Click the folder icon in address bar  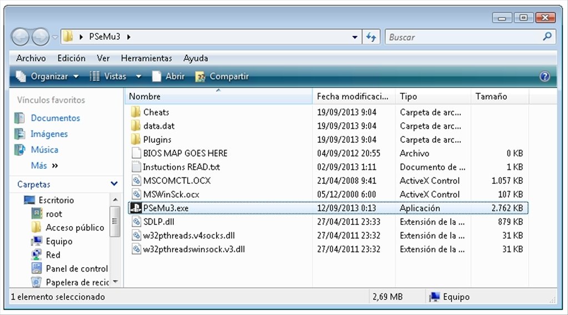tap(68, 37)
